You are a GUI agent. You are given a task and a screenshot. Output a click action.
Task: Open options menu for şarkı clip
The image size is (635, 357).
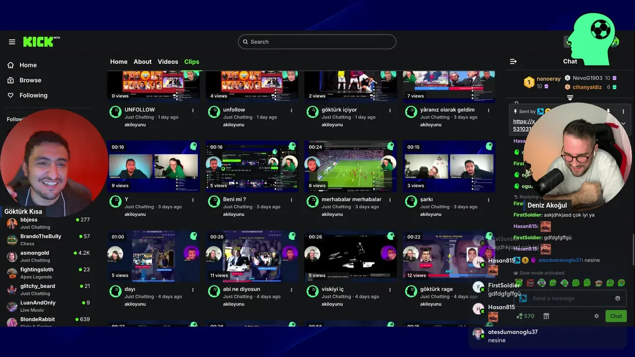pyautogui.click(x=489, y=200)
